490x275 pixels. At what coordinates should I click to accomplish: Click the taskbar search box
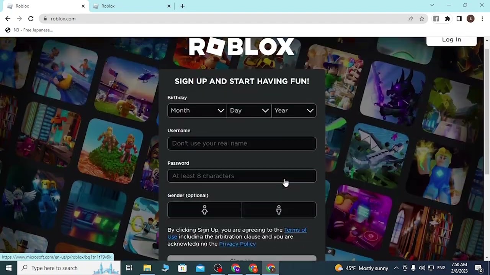tap(69, 268)
